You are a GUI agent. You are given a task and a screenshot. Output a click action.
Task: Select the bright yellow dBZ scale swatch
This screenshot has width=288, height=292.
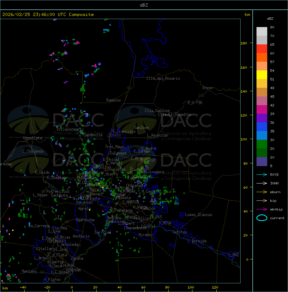(262, 75)
